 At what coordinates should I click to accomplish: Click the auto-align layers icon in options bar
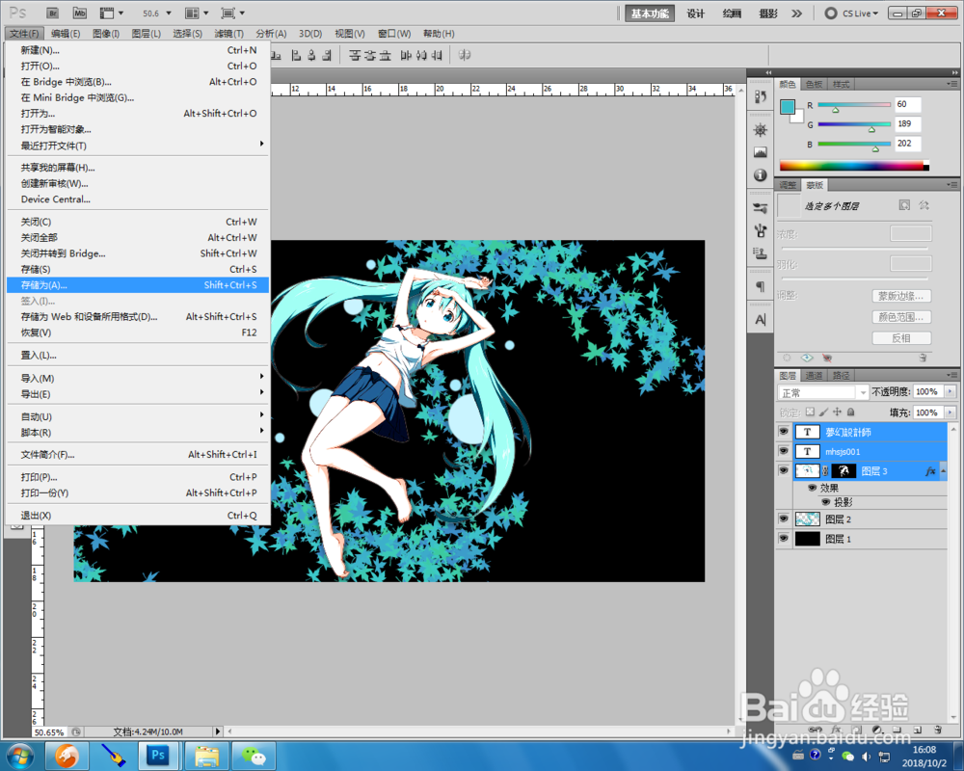tap(465, 55)
